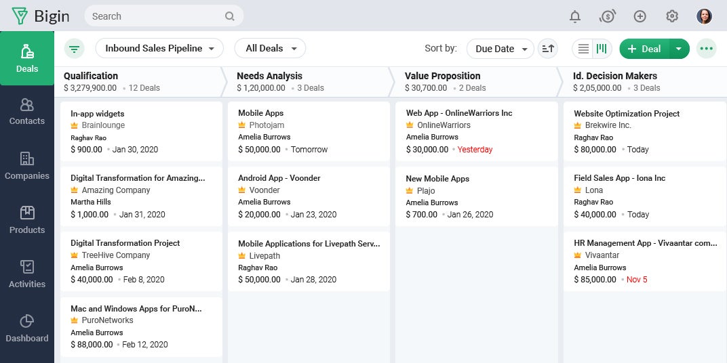Switch to kanban board view
The height and width of the screenshot is (363, 727).
point(602,49)
